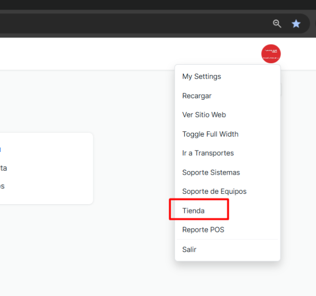Click the last card item ending in "s"
The height and width of the screenshot is (296, 316).
(2, 186)
